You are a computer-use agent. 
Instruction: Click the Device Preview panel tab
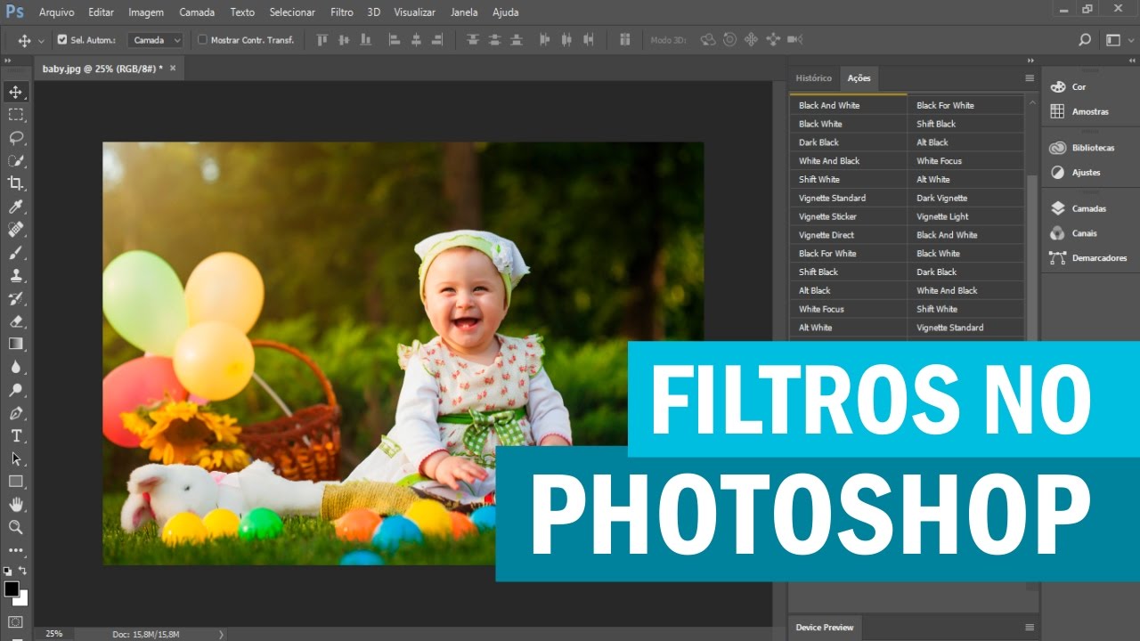point(825,628)
